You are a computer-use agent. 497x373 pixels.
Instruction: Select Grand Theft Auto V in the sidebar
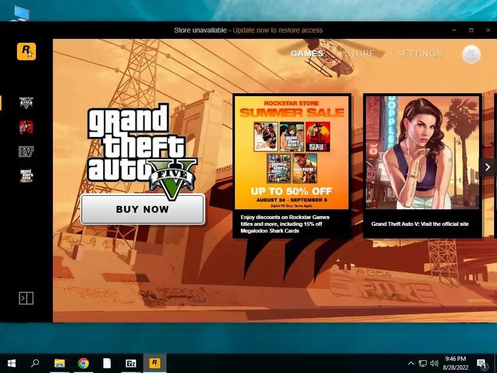(26, 103)
